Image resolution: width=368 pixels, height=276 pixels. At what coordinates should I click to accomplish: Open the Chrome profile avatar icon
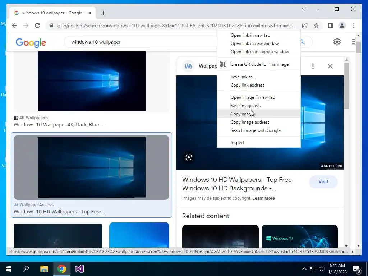pyautogui.click(x=342, y=26)
